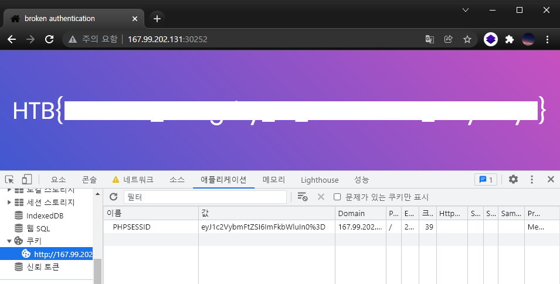The image size is (560, 284).
Task: Switch to the 네트워크 tab
Action: pyautogui.click(x=133, y=180)
